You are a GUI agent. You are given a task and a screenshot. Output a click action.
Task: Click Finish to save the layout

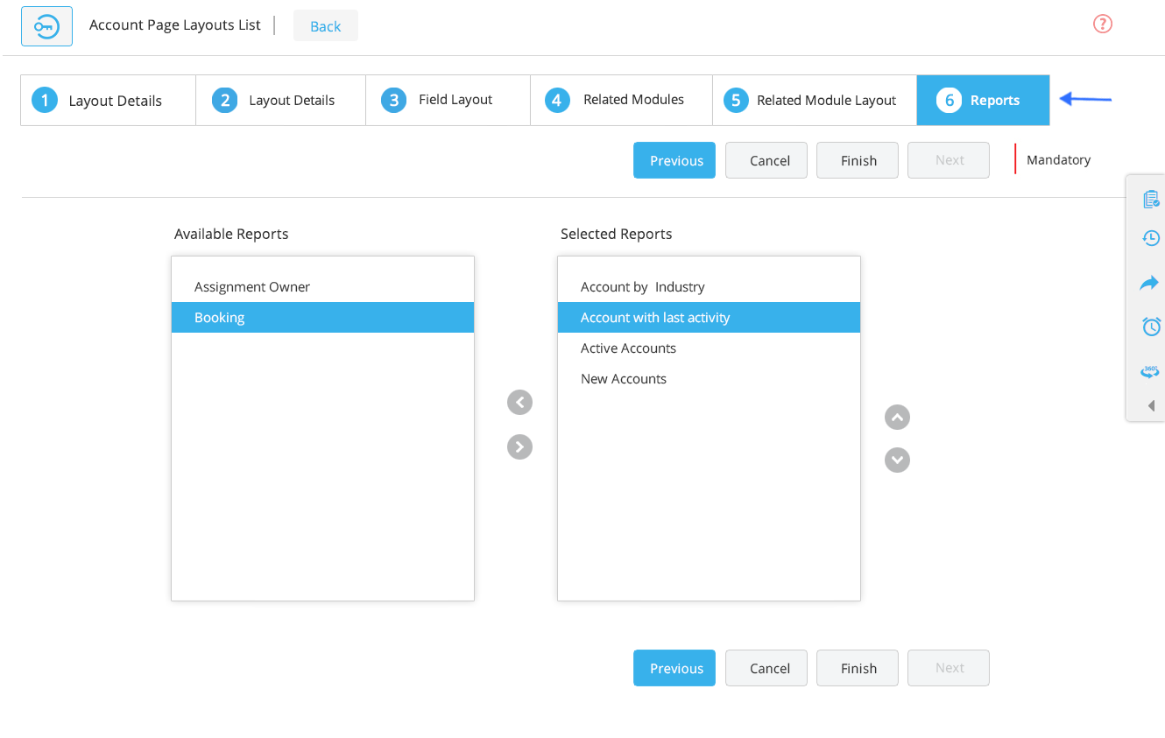(857, 159)
